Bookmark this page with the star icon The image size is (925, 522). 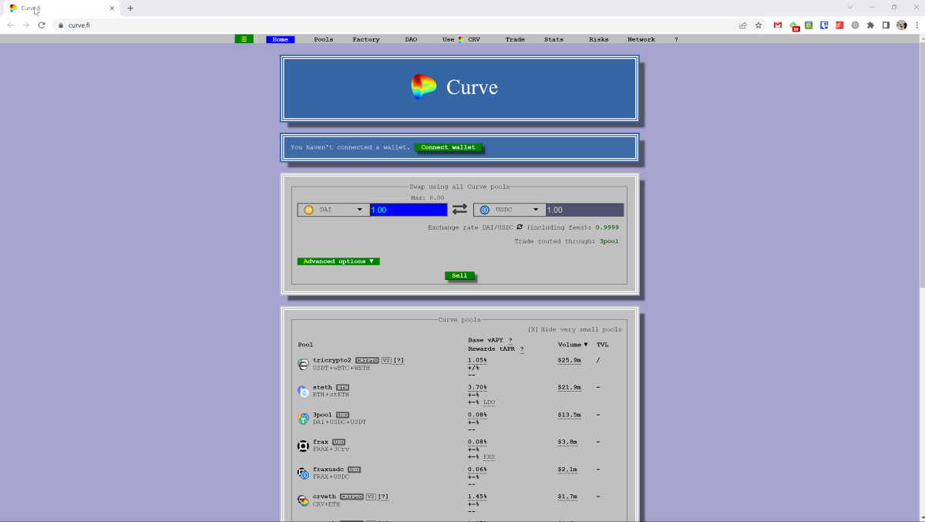coord(758,25)
